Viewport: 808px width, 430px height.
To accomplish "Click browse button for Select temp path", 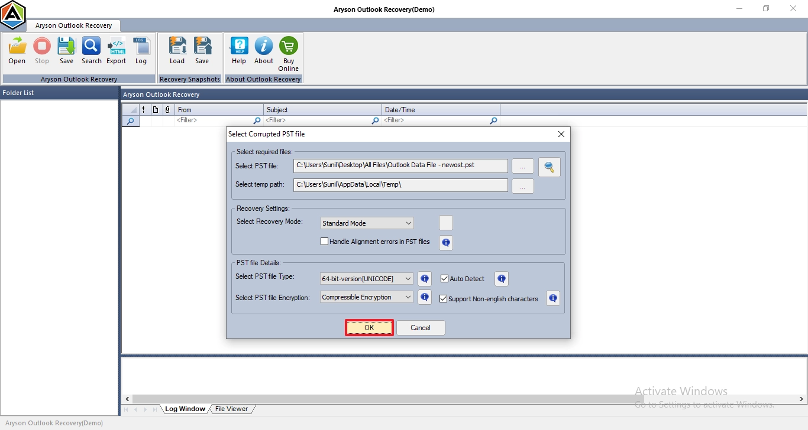I will coord(523,186).
